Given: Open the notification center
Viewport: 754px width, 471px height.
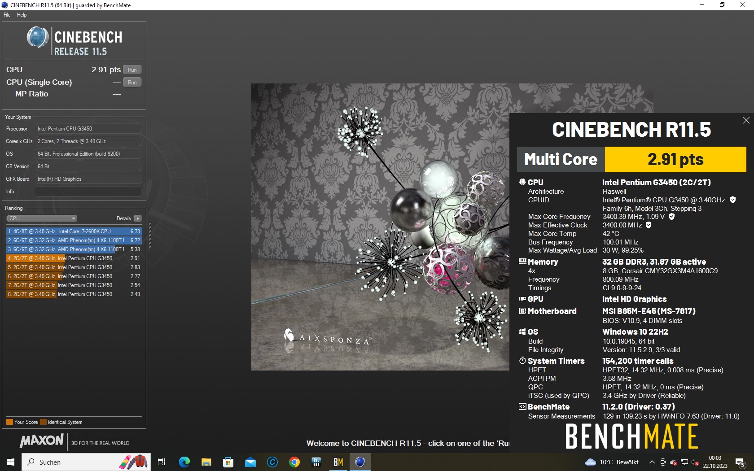Looking at the screenshot, I should [x=740, y=462].
